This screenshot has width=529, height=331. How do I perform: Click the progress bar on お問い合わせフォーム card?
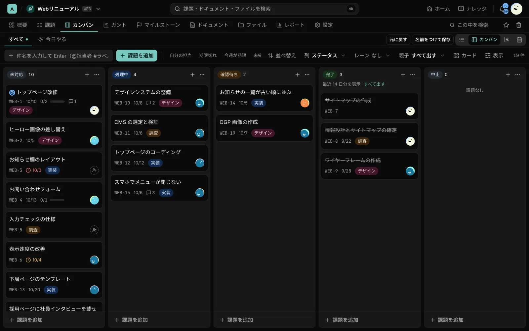coord(57,200)
